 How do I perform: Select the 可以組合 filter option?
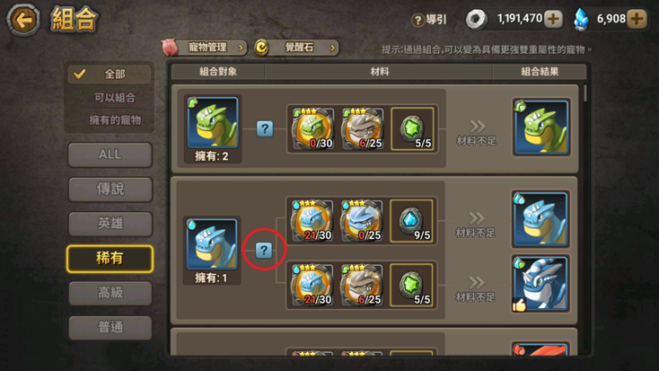(115, 98)
